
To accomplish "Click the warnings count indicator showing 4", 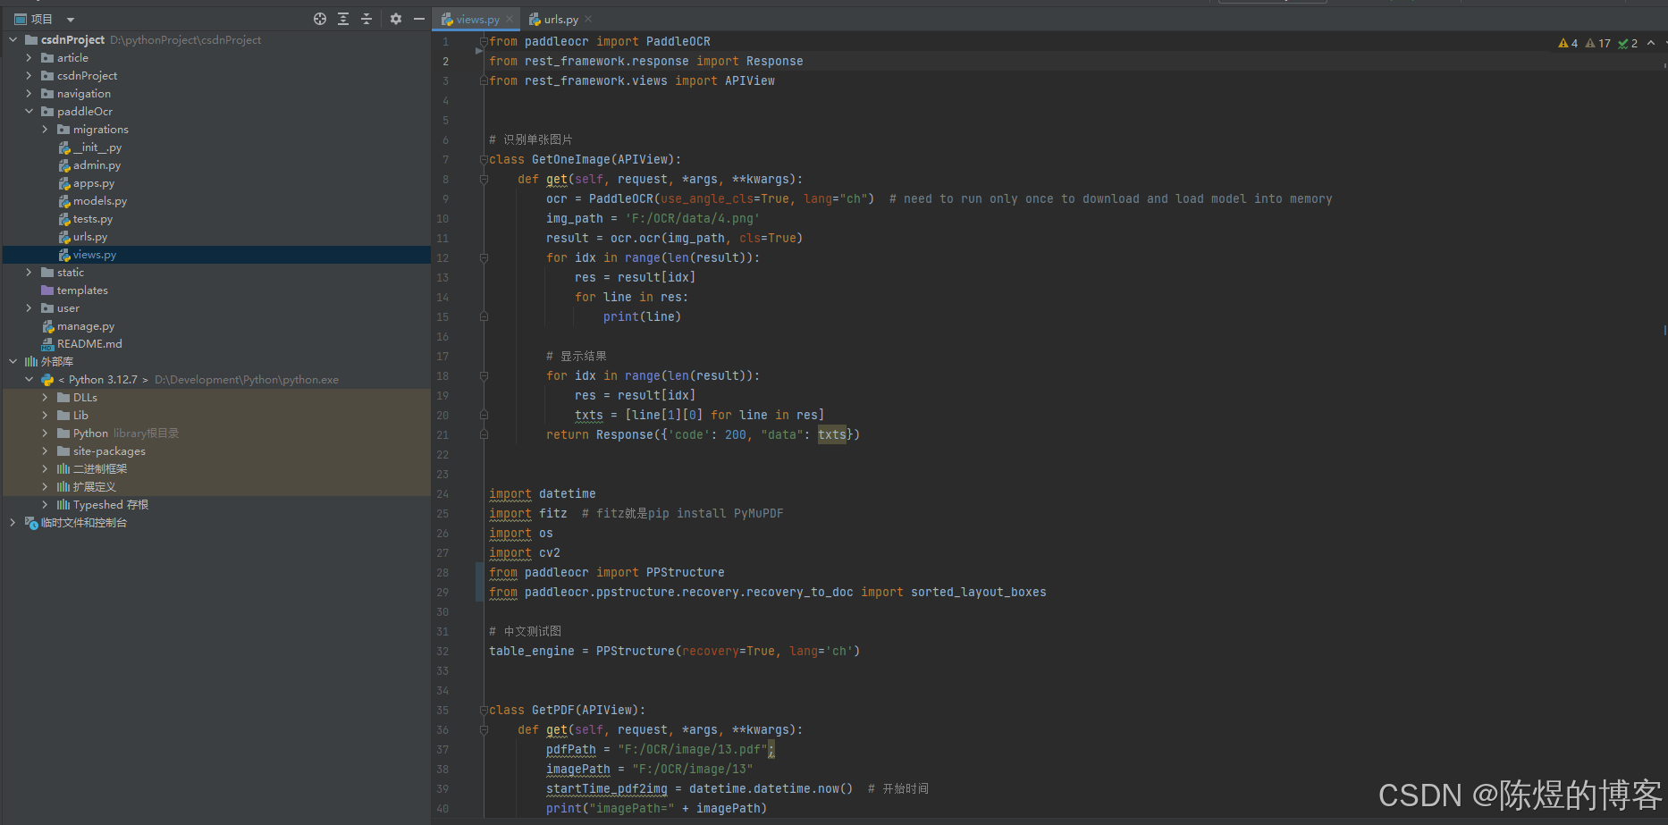I will pyautogui.click(x=1568, y=43).
